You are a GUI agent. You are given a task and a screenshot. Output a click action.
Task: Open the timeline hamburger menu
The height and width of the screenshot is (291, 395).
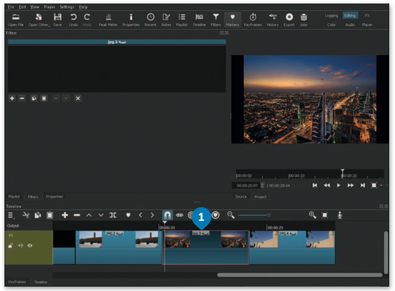11,215
